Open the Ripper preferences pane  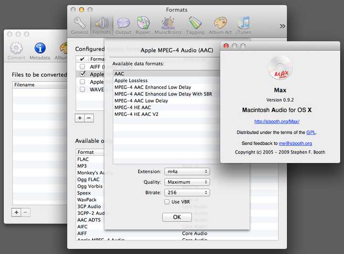tap(143, 26)
